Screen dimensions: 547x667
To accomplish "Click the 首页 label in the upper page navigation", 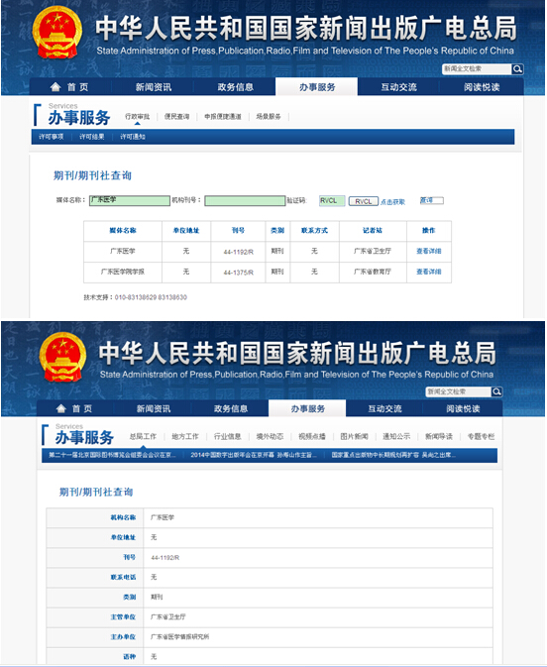I will point(78,87).
